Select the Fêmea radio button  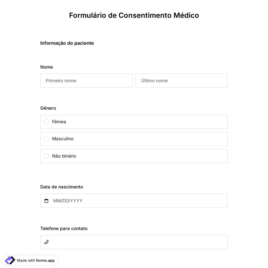pos(46,121)
